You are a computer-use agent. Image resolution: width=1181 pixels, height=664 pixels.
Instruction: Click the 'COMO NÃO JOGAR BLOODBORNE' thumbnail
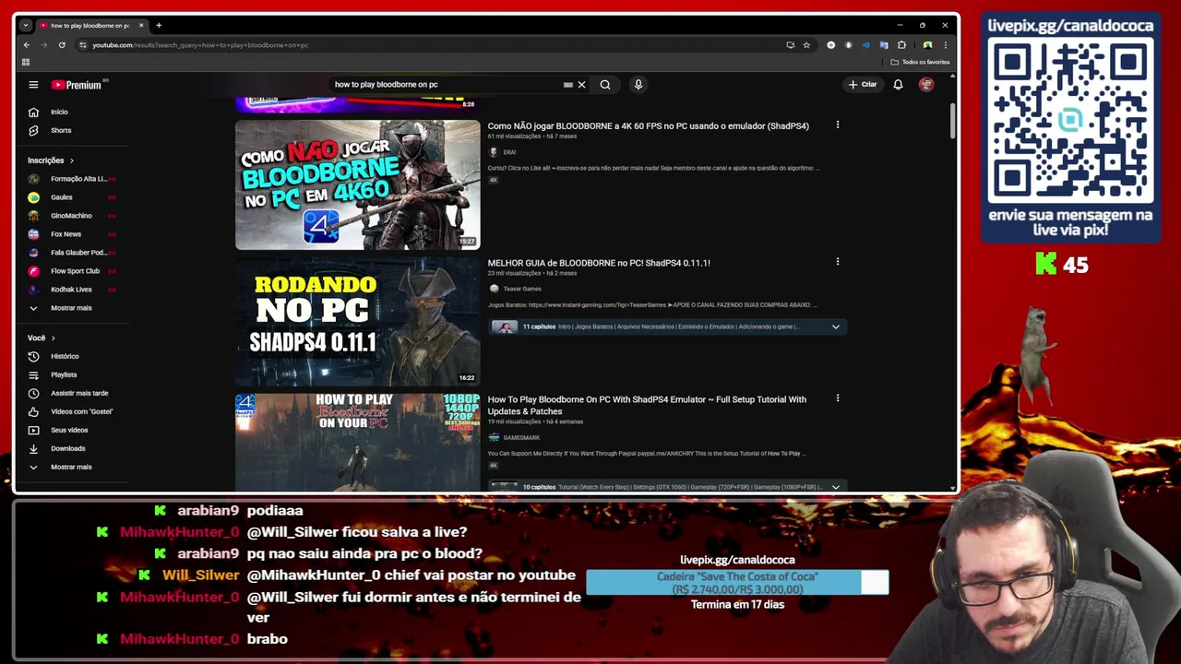click(357, 184)
